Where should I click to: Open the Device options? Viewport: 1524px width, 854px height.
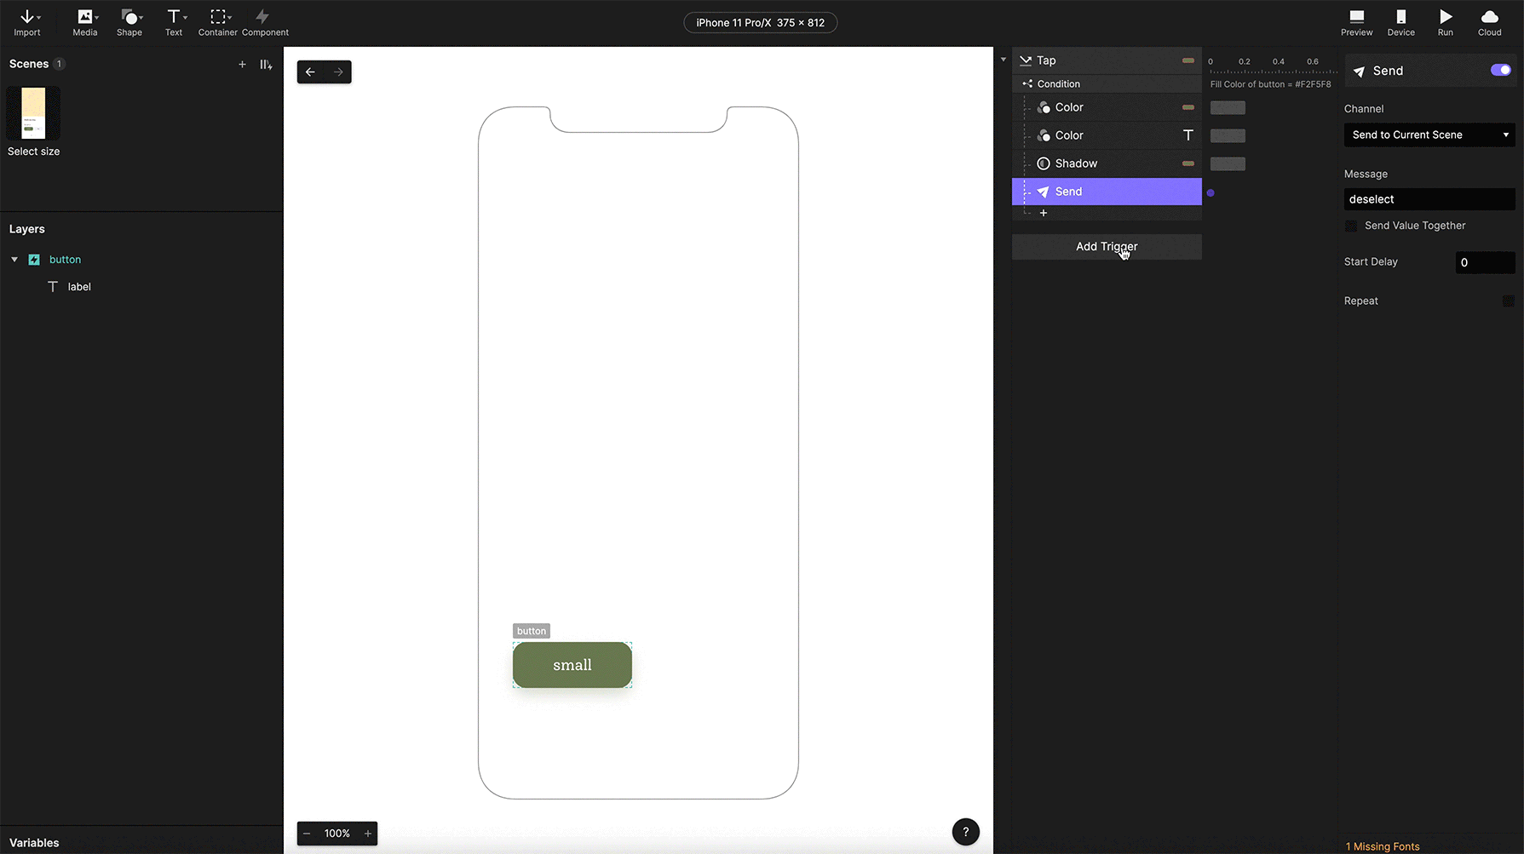1401,23
